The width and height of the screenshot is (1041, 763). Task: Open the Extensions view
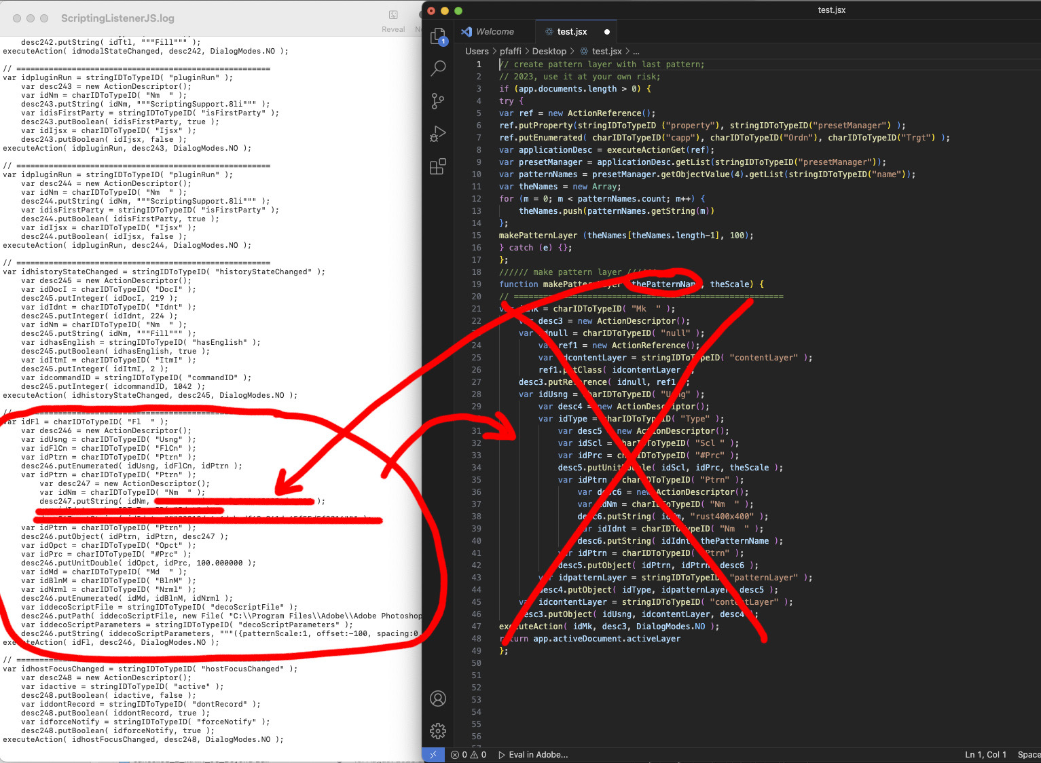pyautogui.click(x=438, y=166)
